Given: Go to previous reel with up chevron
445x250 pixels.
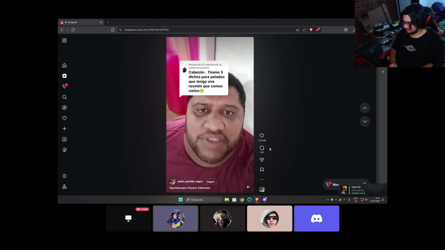Looking at the screenshot, I should pyautogui.click(x=365, y=108).
